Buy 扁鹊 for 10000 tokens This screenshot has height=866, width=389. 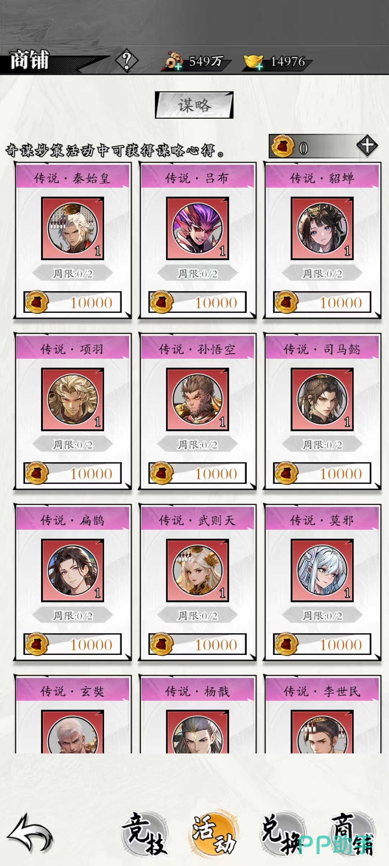(72, 644)
